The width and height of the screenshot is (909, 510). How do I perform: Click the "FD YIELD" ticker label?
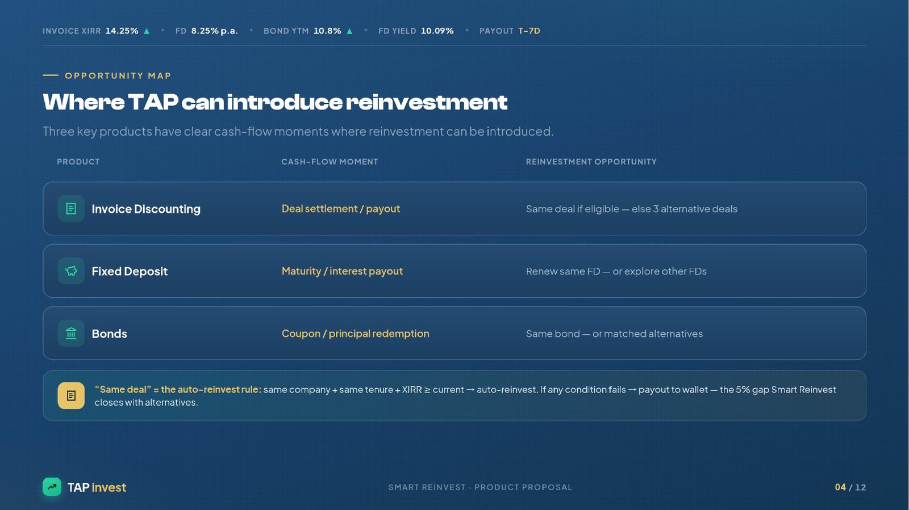[x=397, y=31]
